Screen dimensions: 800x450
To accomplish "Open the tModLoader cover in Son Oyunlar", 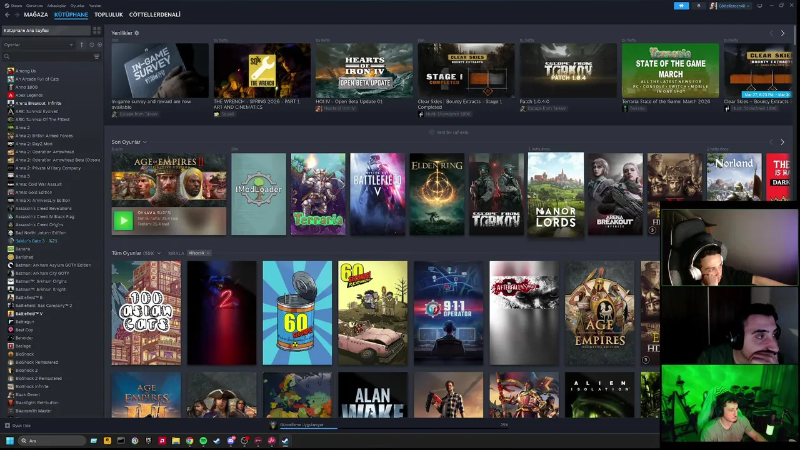I will tap(259, 194).
